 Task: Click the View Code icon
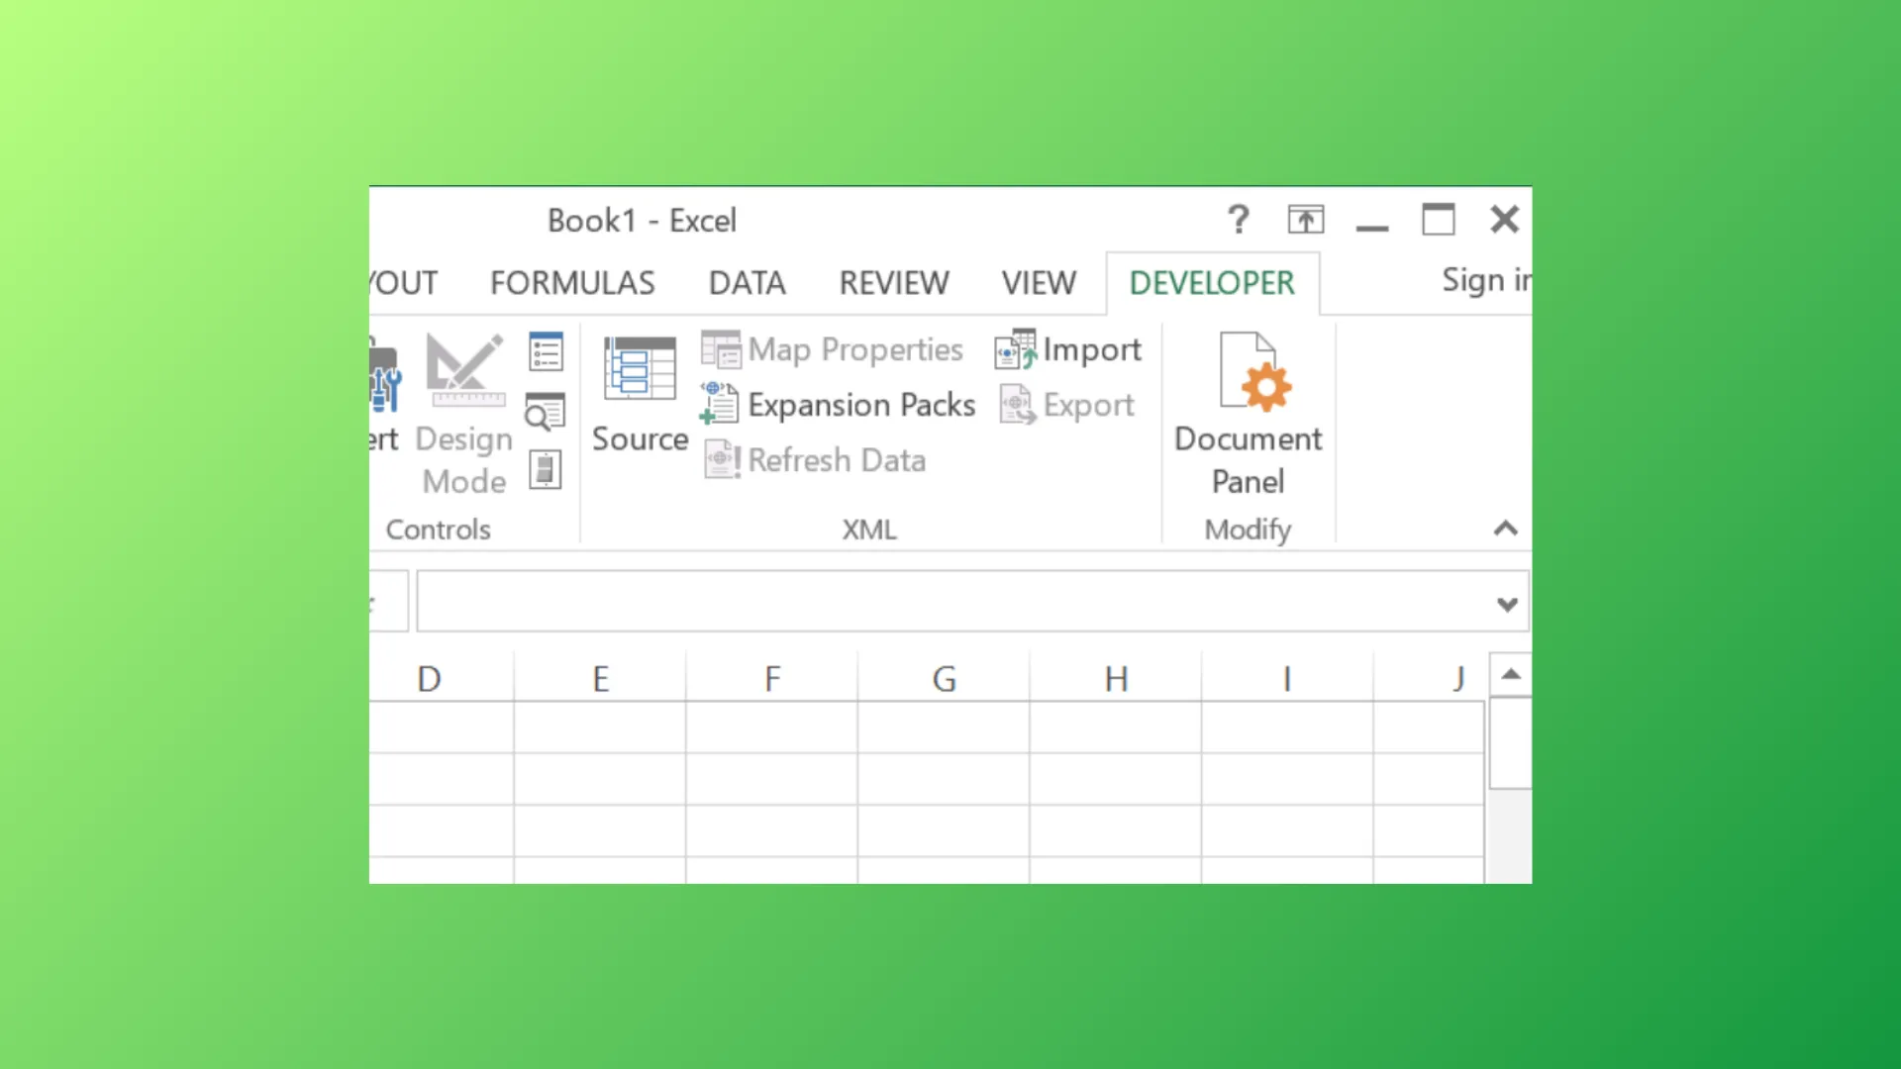click(546, 414)
